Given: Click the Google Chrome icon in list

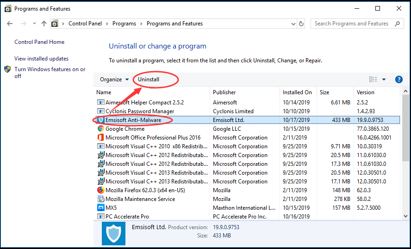Looking at the screenshot, I should click(x=100, y=129).
